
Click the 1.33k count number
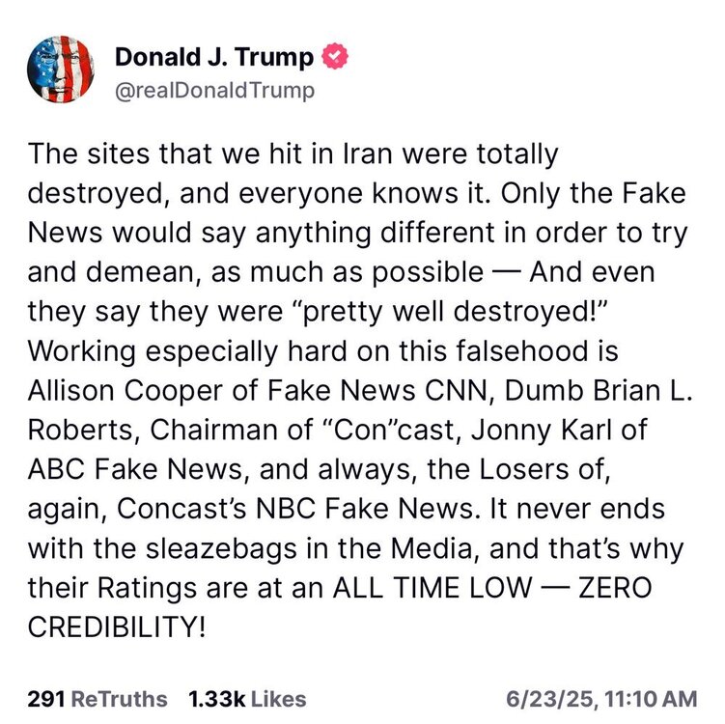click(217, 699)
